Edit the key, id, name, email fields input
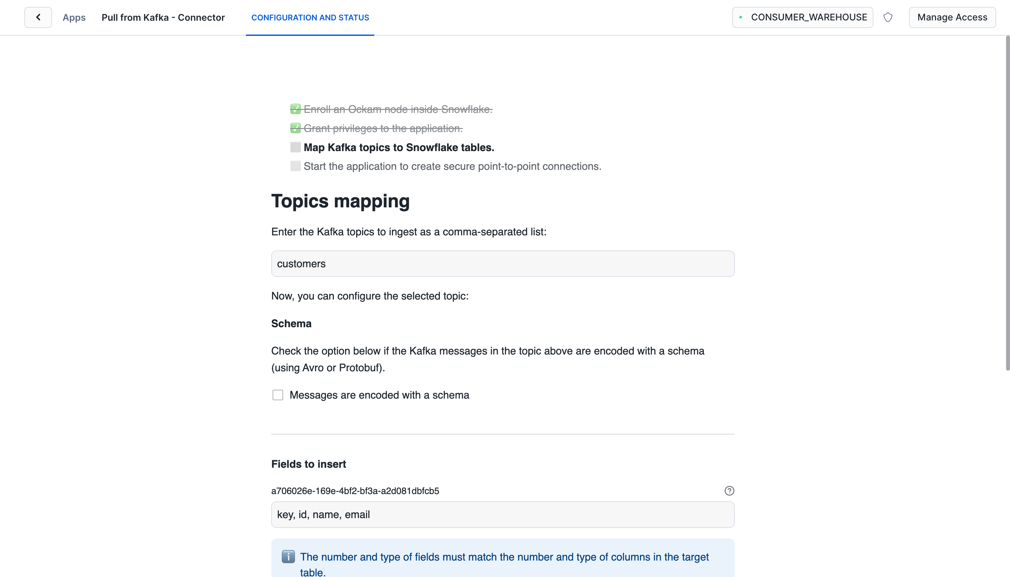The height and width of the screenshot is (577, 1010). coord(503,514)
